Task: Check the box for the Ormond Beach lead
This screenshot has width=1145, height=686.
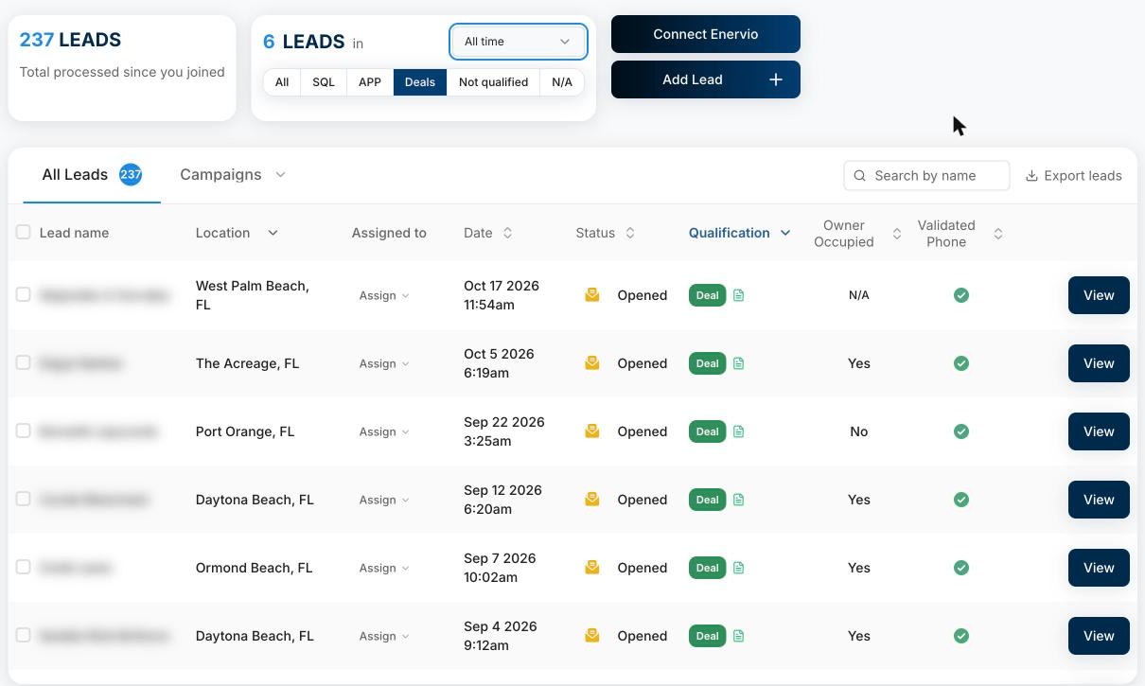Action: tap(24, 567)
